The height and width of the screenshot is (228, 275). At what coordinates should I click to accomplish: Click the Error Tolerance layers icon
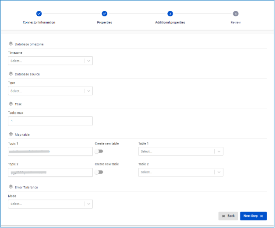tap(11, 187)
